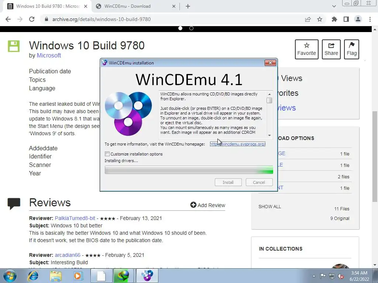
Task: Open the Chrome extensions puzzle icon
Action: [x=334, y=19]
